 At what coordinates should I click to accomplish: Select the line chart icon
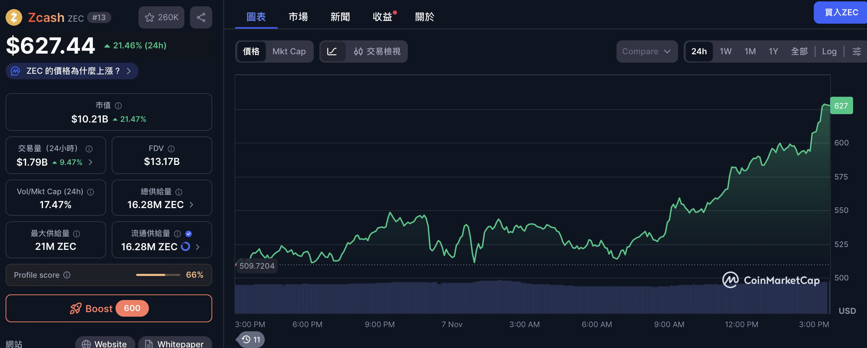[x=332, y=52]
